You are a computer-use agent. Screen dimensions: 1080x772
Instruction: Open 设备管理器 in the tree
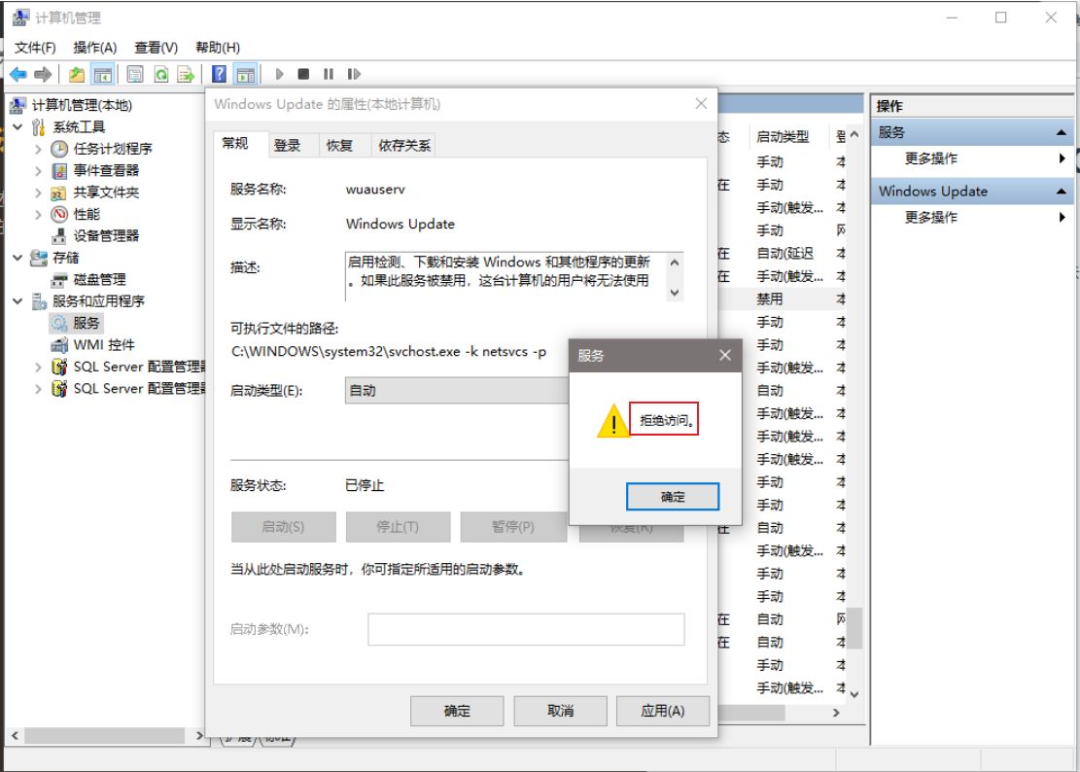(x=106, y=235)
